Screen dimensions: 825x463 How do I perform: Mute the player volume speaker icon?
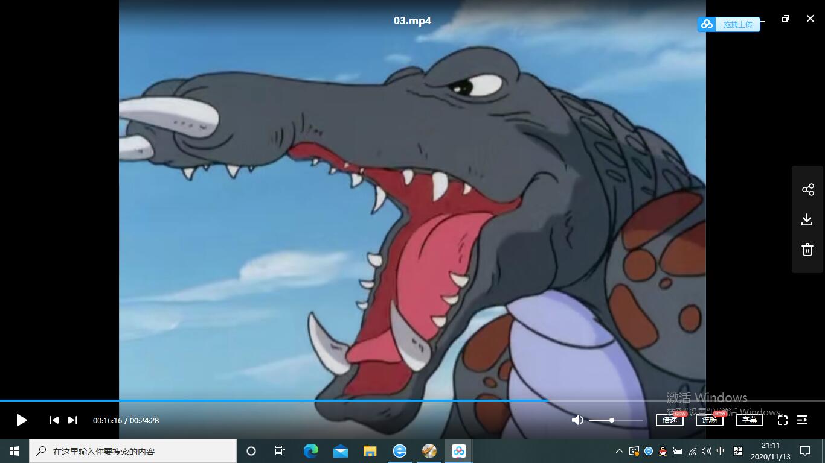click(577, 420)
